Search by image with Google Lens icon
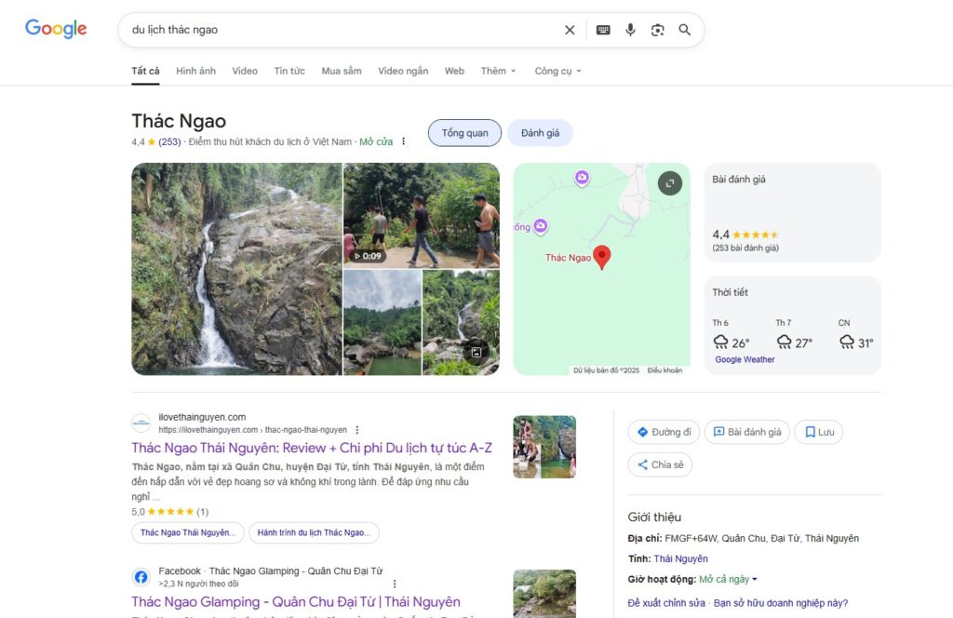 [658, 30]
